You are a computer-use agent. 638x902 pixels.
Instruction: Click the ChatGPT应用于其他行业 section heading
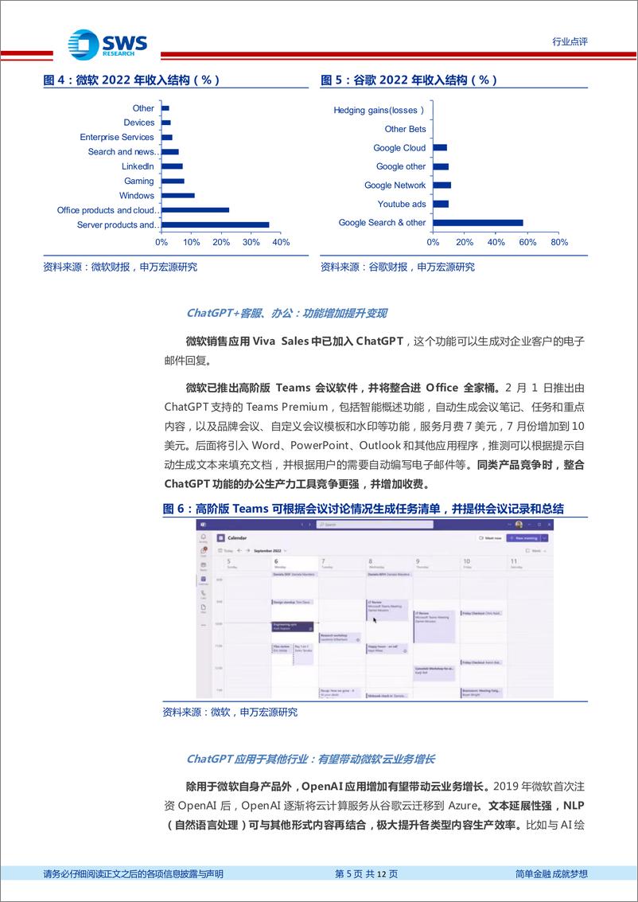pos(310,759)
